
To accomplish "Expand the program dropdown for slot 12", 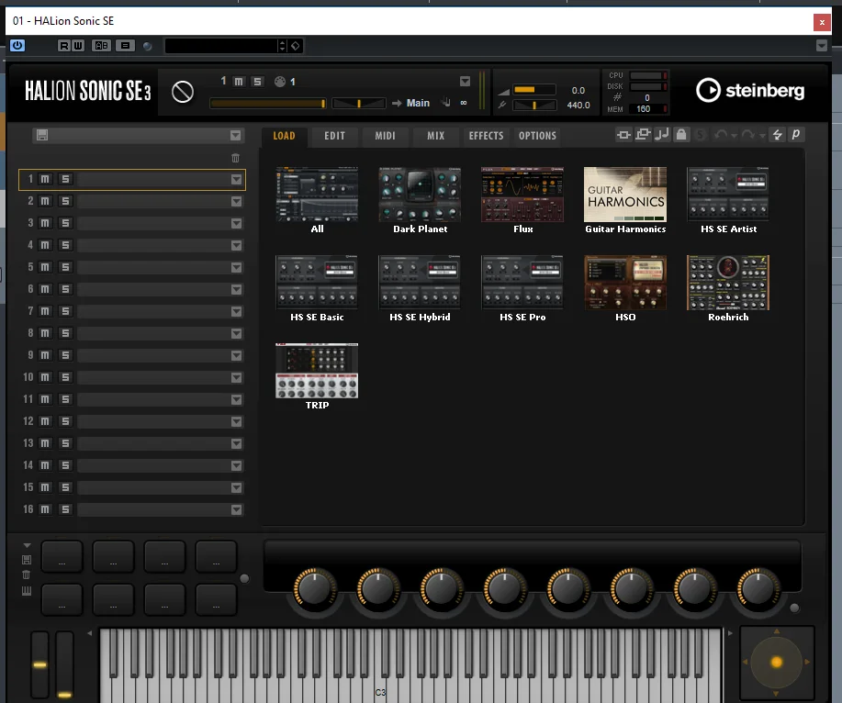I will point(236,421).
